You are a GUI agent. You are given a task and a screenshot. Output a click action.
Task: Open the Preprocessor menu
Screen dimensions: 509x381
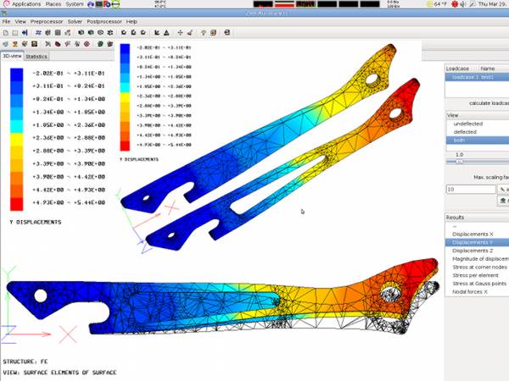click(47, 21)
